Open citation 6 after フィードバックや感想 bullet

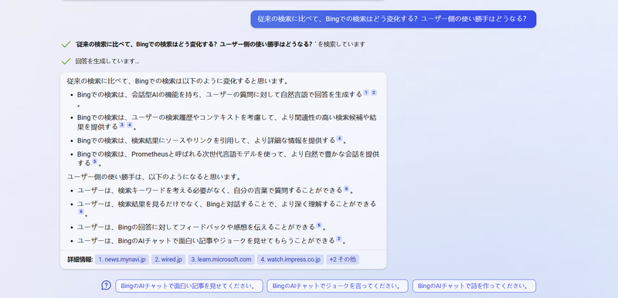(319, 225)
